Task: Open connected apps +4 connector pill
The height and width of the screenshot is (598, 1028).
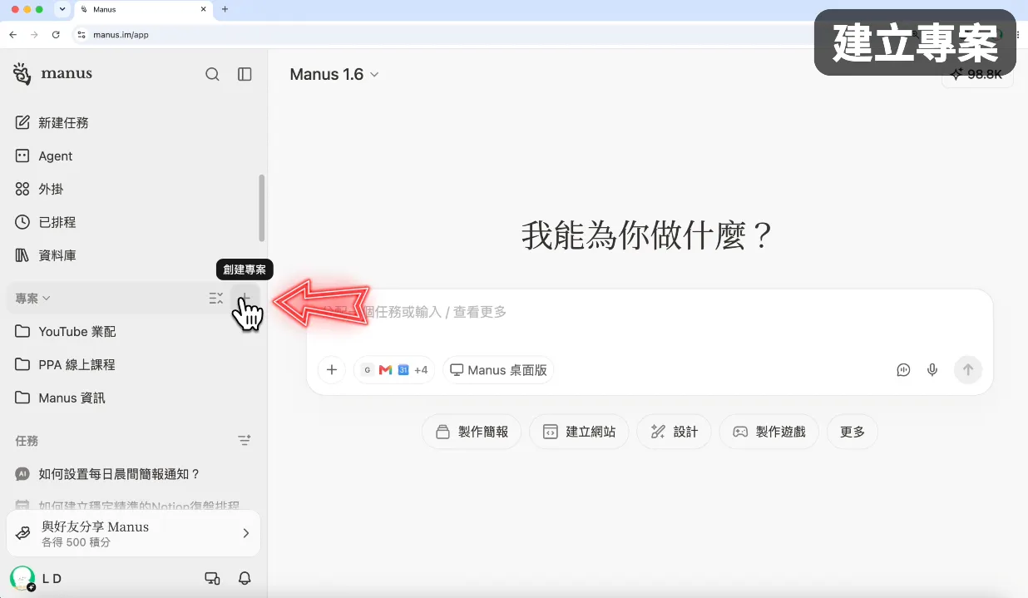Action: pos(394,369)
